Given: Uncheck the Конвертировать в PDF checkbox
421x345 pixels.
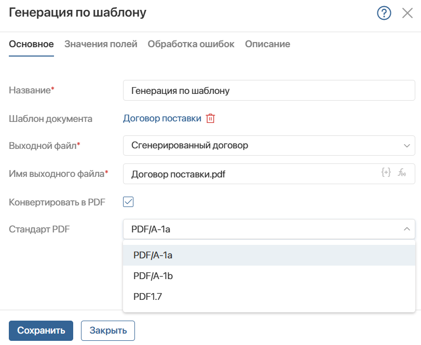Looking at the screenshot, I should pyautogui.click(x=128, y=202).
